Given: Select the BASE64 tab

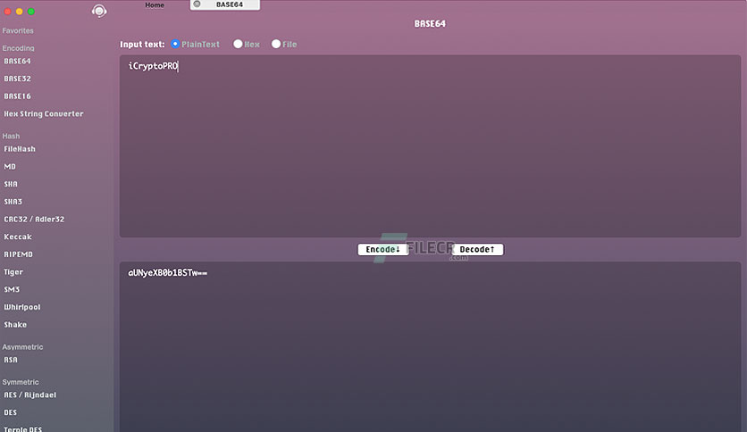Looking at the screenshot, I should 225,4.
